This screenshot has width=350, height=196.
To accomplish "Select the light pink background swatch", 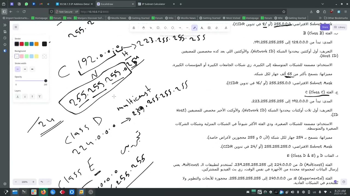I will tap(22, 56).
